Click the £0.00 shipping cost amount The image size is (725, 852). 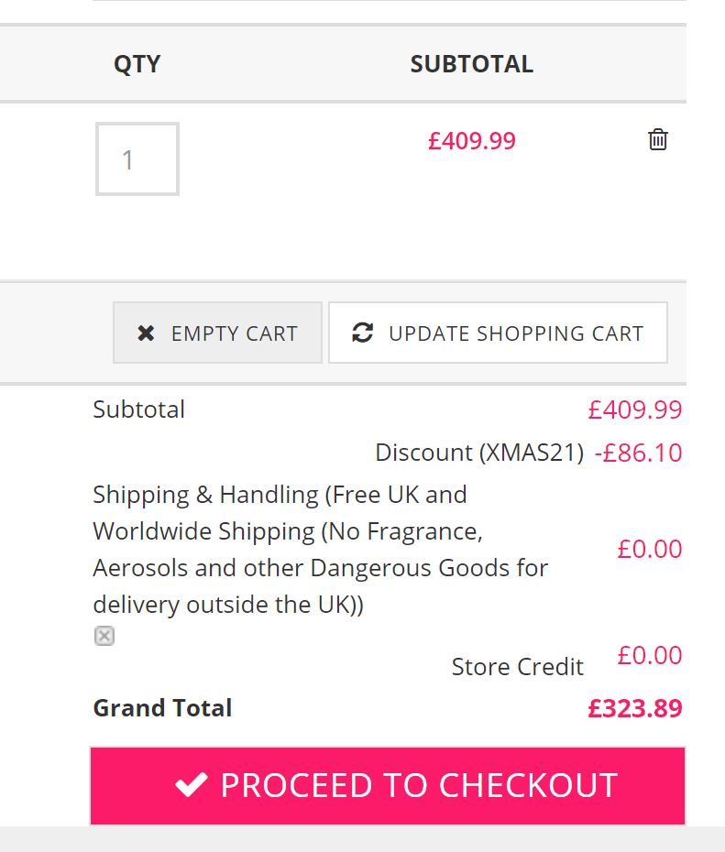click(x=649, y=550)
